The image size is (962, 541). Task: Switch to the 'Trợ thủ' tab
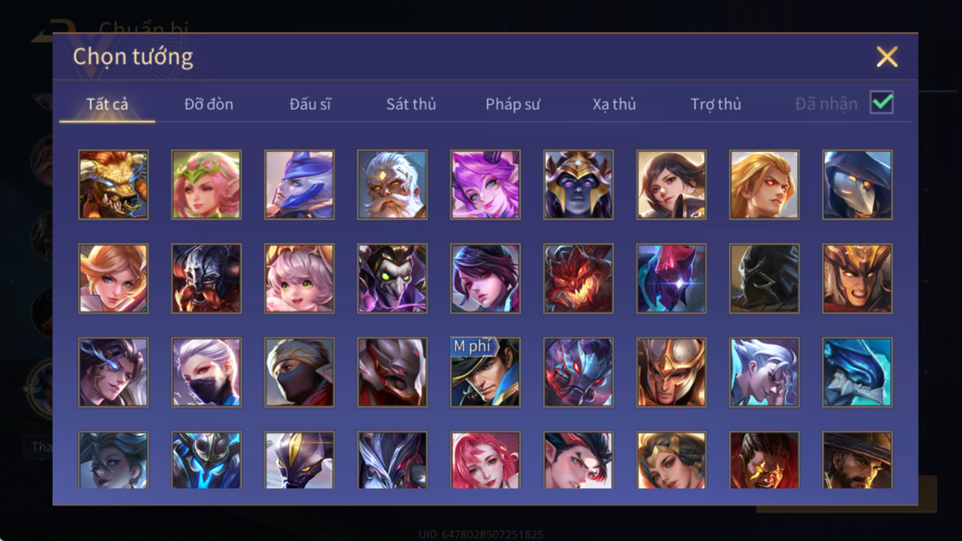(716, 104)
